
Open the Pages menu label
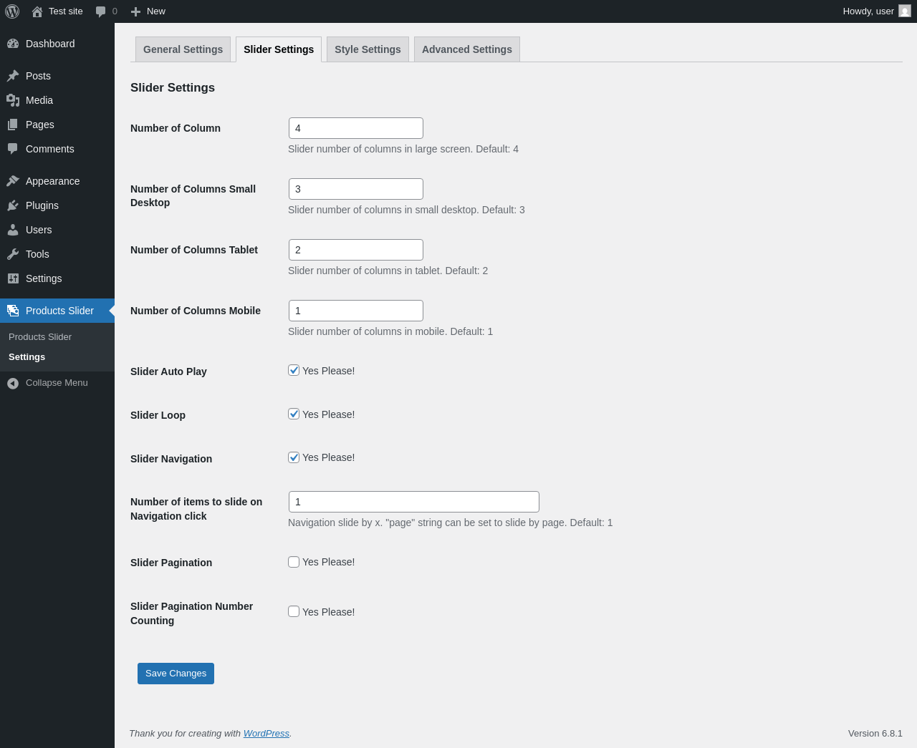point(40,125)
